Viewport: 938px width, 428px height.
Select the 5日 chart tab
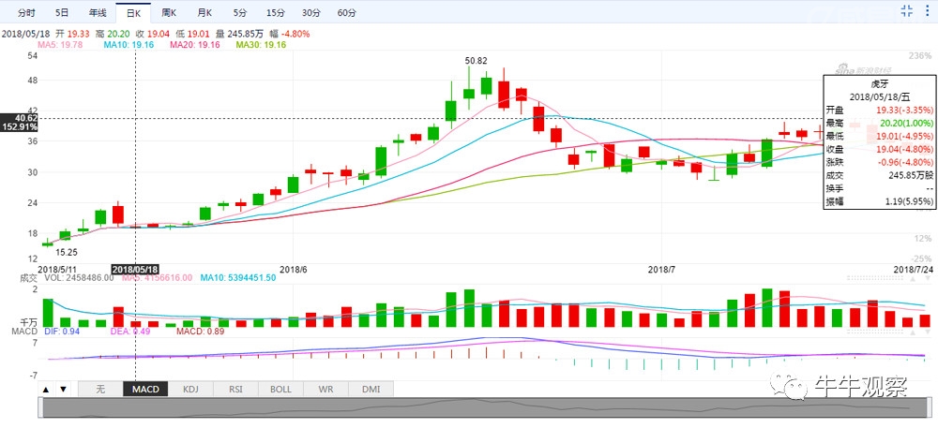click(x=62, y=12)
